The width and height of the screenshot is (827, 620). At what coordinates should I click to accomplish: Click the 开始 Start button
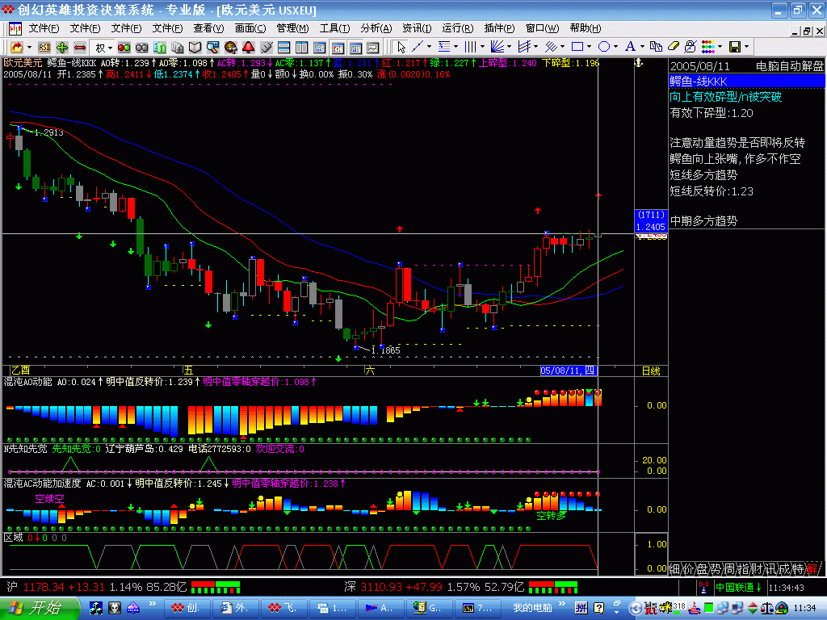click(40, 607)
